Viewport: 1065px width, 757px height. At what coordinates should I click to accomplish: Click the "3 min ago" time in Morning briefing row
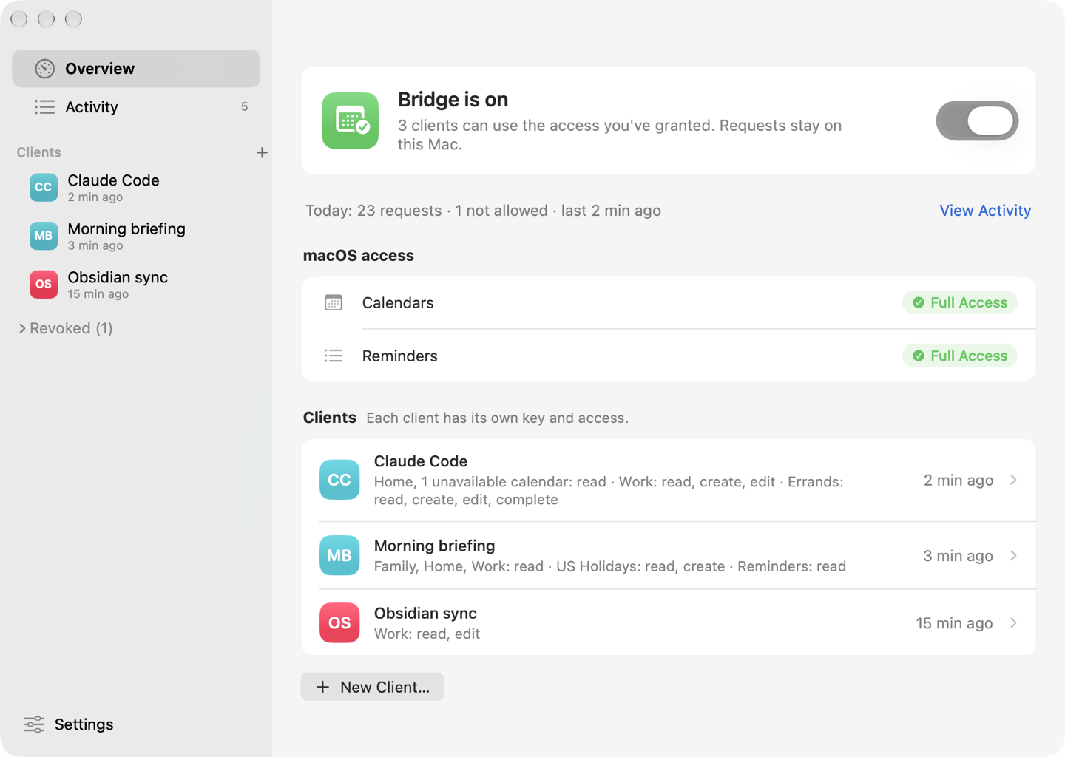958,556
